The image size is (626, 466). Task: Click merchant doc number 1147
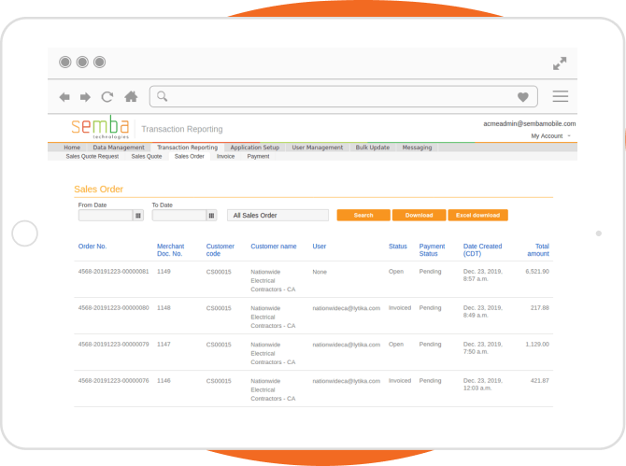(164, 344)
